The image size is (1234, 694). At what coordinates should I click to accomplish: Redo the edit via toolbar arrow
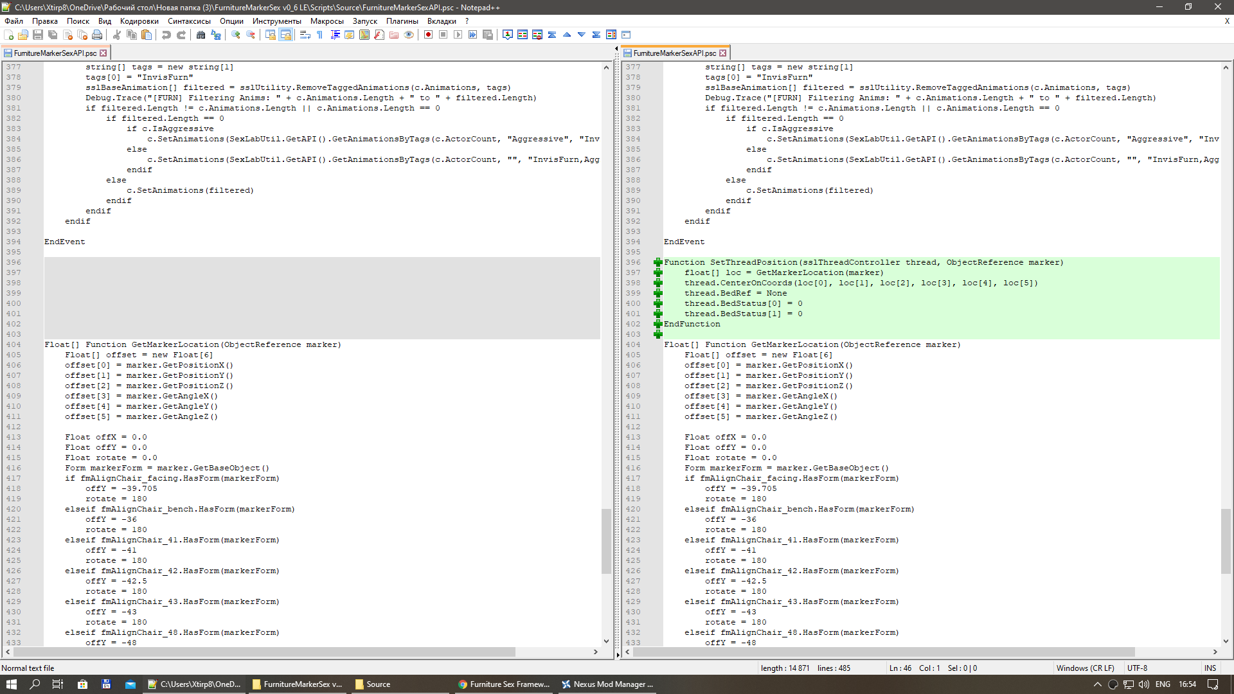(x=181, y=35)
